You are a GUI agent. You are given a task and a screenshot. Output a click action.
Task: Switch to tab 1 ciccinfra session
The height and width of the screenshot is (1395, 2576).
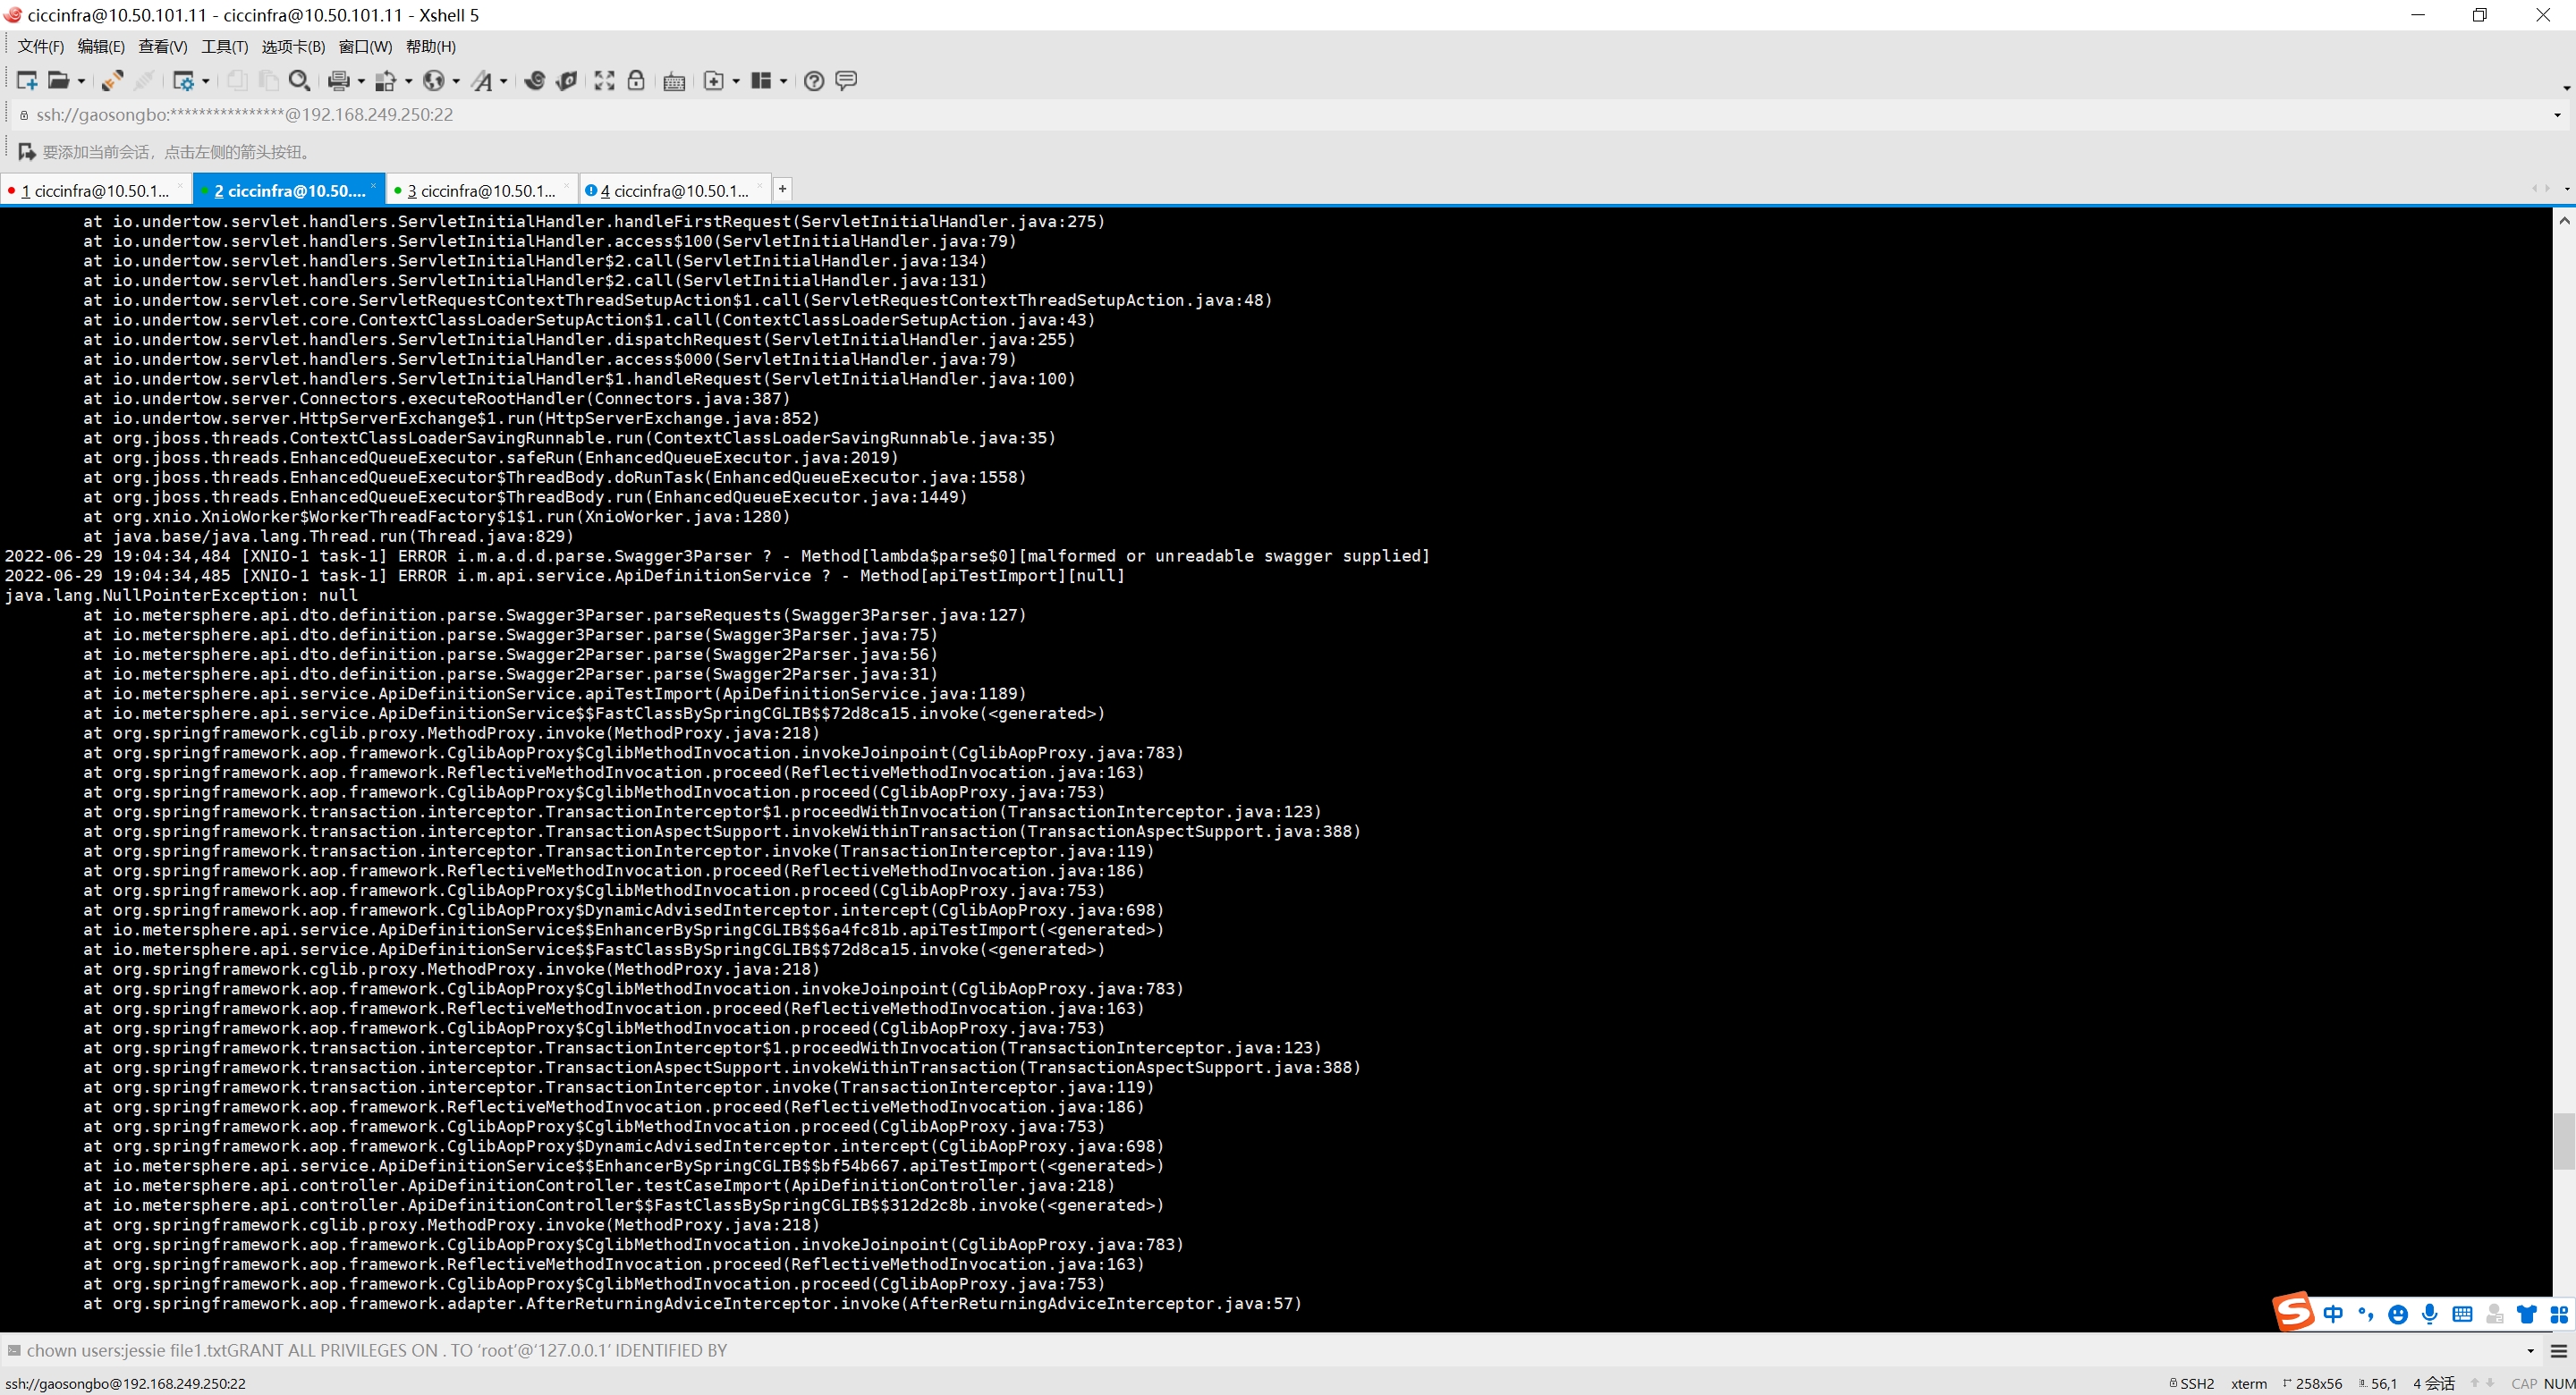(94, 190)
